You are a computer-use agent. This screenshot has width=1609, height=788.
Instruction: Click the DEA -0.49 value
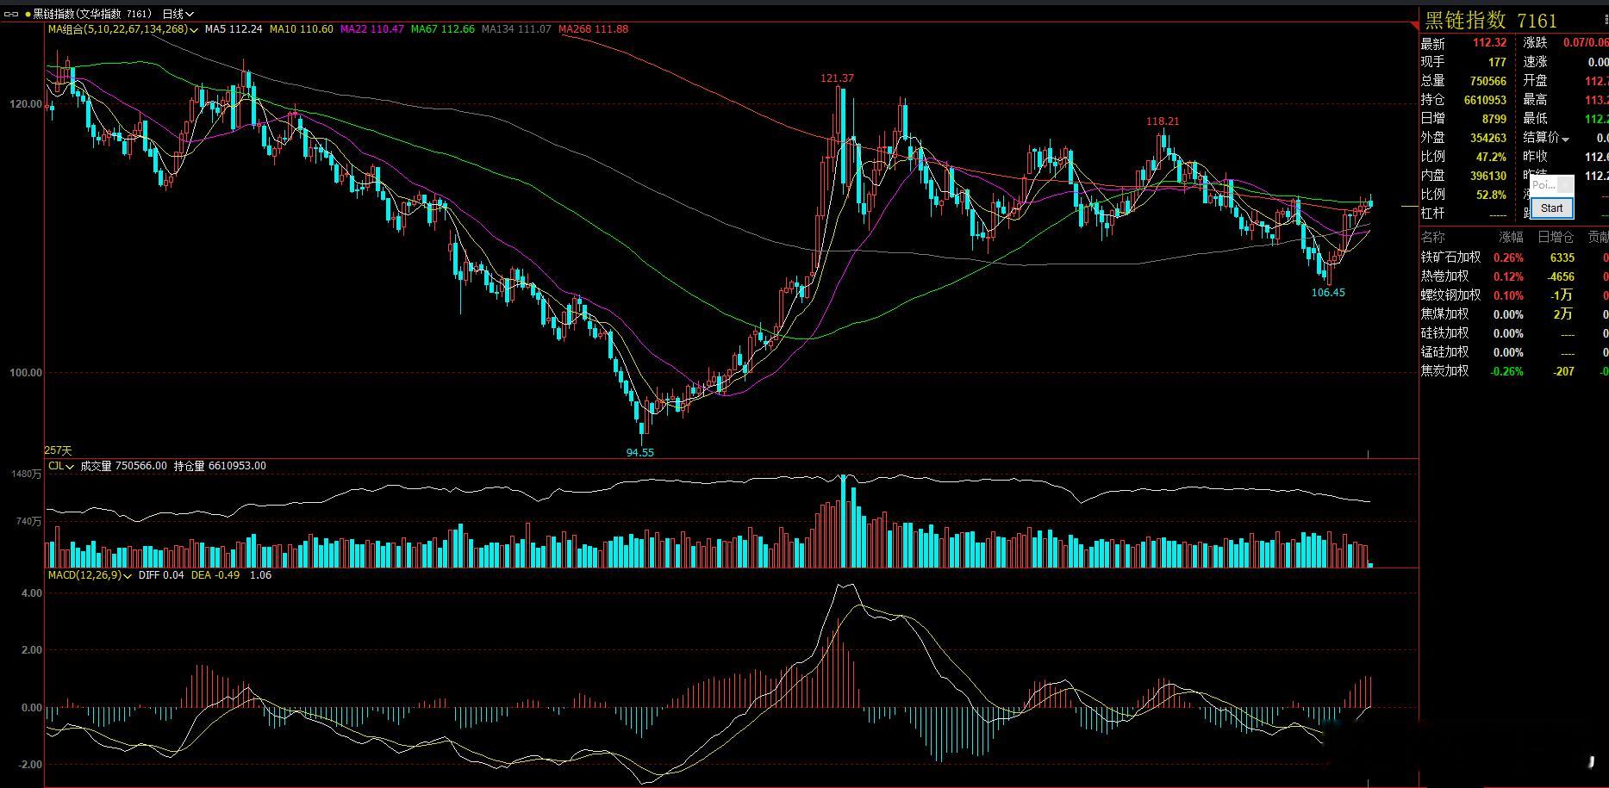(215, 574)
